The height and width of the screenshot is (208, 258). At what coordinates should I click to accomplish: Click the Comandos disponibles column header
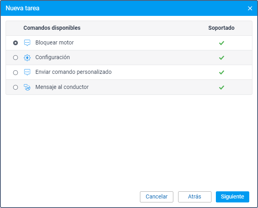[52, 28]
